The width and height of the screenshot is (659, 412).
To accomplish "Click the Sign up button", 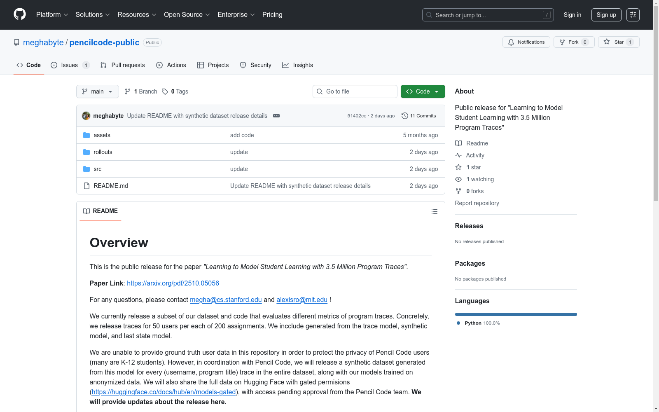I will tap(606, 15).
